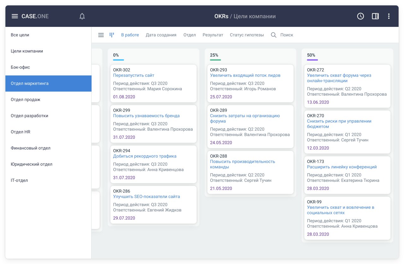Click 'Ответственный: Игорь Романов' on OKR-293
This screenshot has width=404, height=264.
pyautogui.click(x=243, y=89)
